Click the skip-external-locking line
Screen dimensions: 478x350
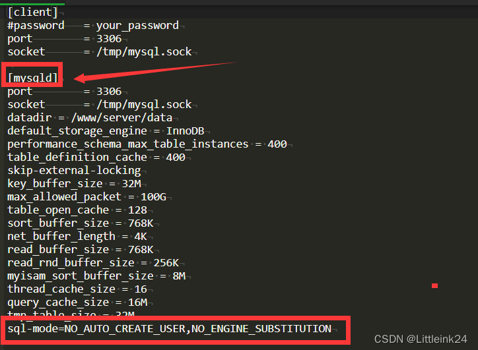tap(74, 171)
